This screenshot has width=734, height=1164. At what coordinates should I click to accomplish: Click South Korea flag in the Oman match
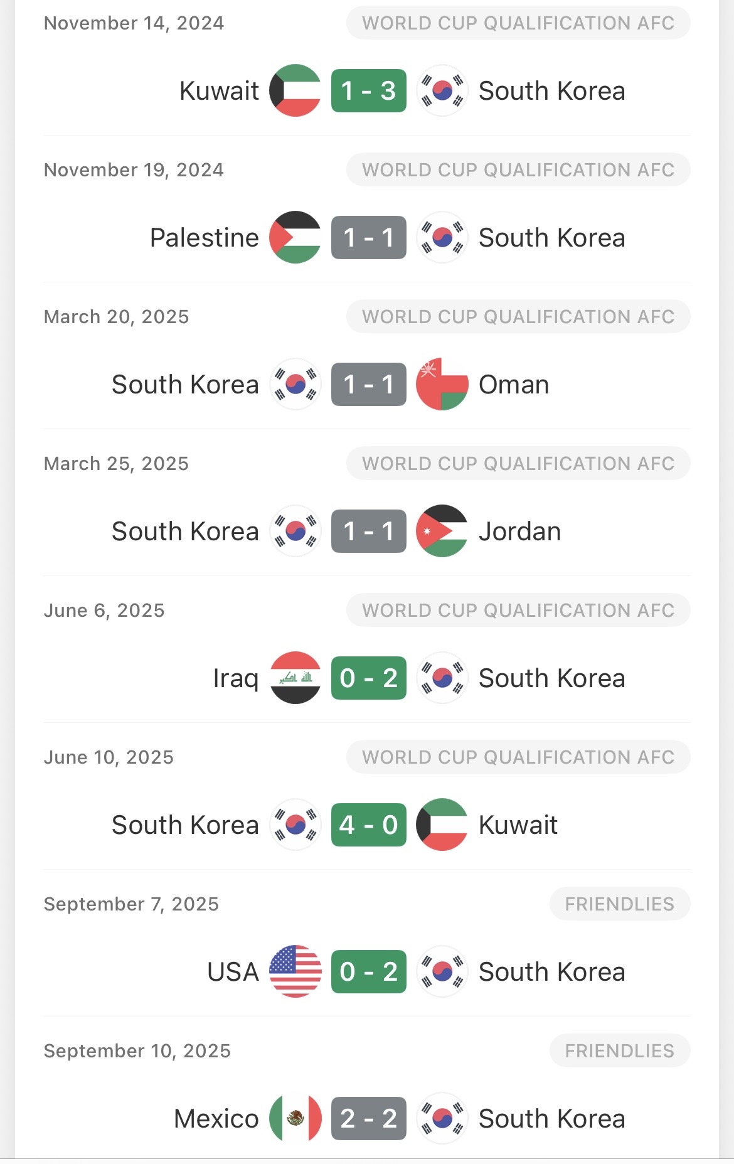click(295, 385)
